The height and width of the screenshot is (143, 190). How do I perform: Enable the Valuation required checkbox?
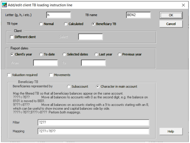[23, 75]
